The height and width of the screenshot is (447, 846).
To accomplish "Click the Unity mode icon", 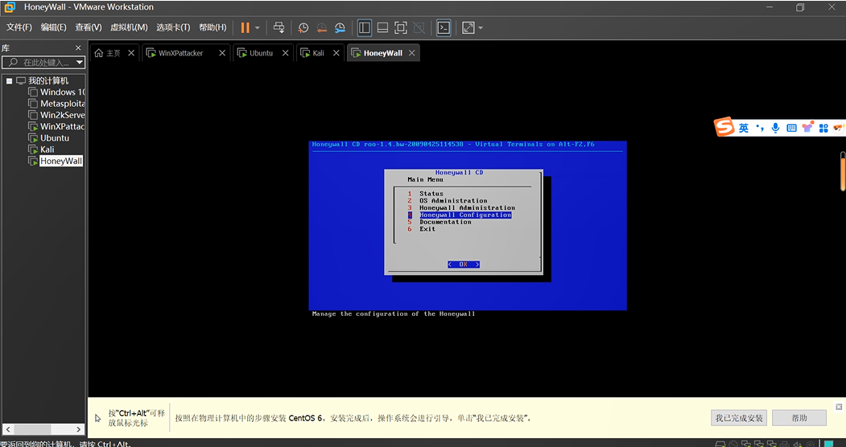I will click(x=418, y=27).
